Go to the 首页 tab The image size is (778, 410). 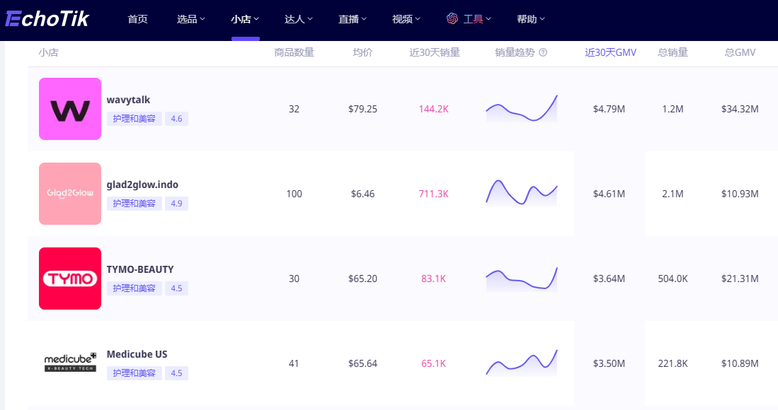(137, 19)
